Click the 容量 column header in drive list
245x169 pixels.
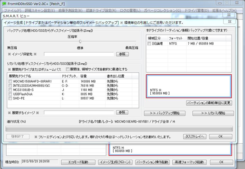click(92, 76)
